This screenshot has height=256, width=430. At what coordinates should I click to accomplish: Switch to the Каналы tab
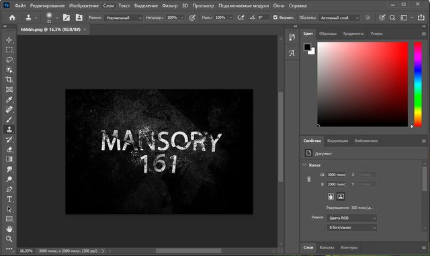point(327,247)
